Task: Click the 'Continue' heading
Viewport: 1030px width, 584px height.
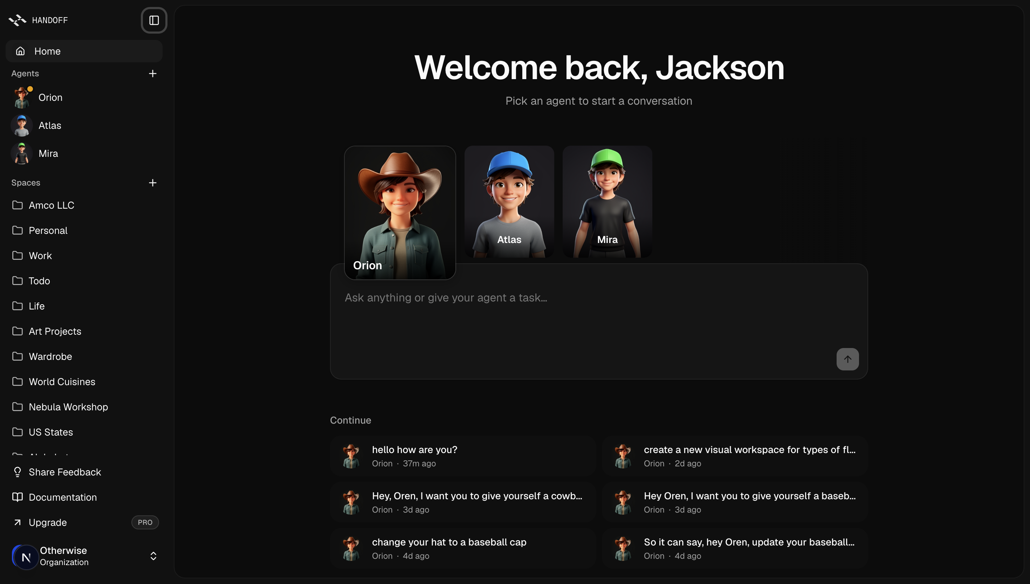Action: pos(350,420)
